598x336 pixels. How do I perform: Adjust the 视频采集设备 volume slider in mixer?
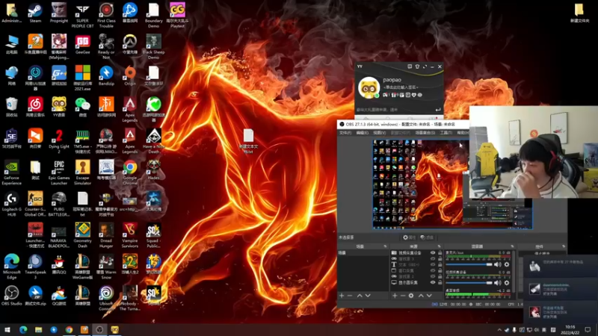[x=469, y=283]
